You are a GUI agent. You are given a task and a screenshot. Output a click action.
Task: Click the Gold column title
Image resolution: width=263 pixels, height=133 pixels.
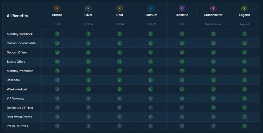coord(120,15)
